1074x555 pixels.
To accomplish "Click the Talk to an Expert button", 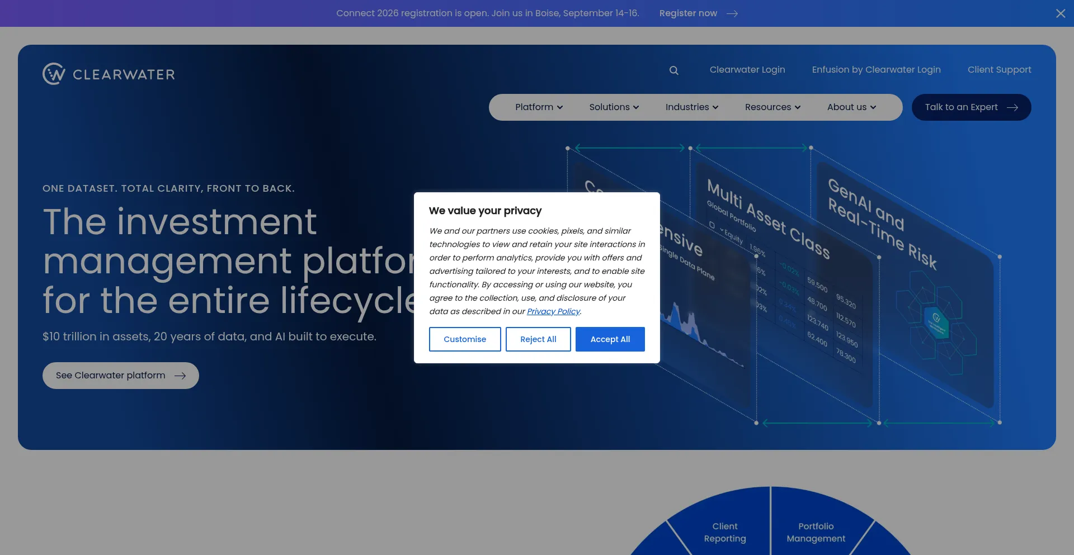I will [972, 107].
